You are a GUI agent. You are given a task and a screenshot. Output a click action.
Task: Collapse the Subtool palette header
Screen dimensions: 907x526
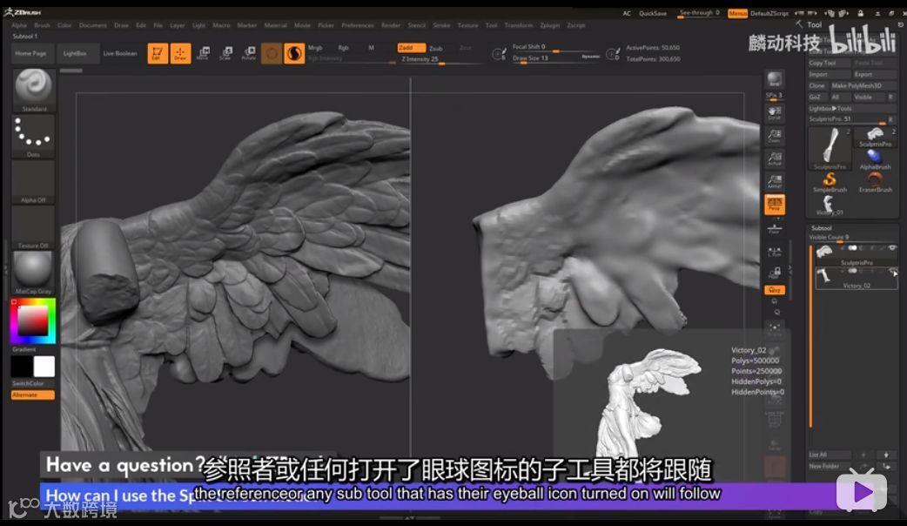click(822, 228)
